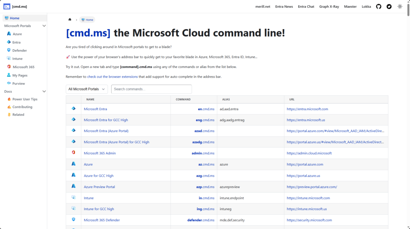
Task: Click alias text 'intune,endpoint'
Action: click(232, 198)
